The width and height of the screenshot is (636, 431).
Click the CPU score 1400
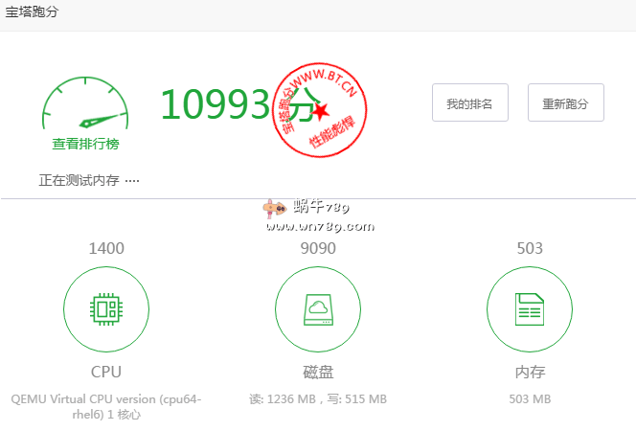pos(105,249)
